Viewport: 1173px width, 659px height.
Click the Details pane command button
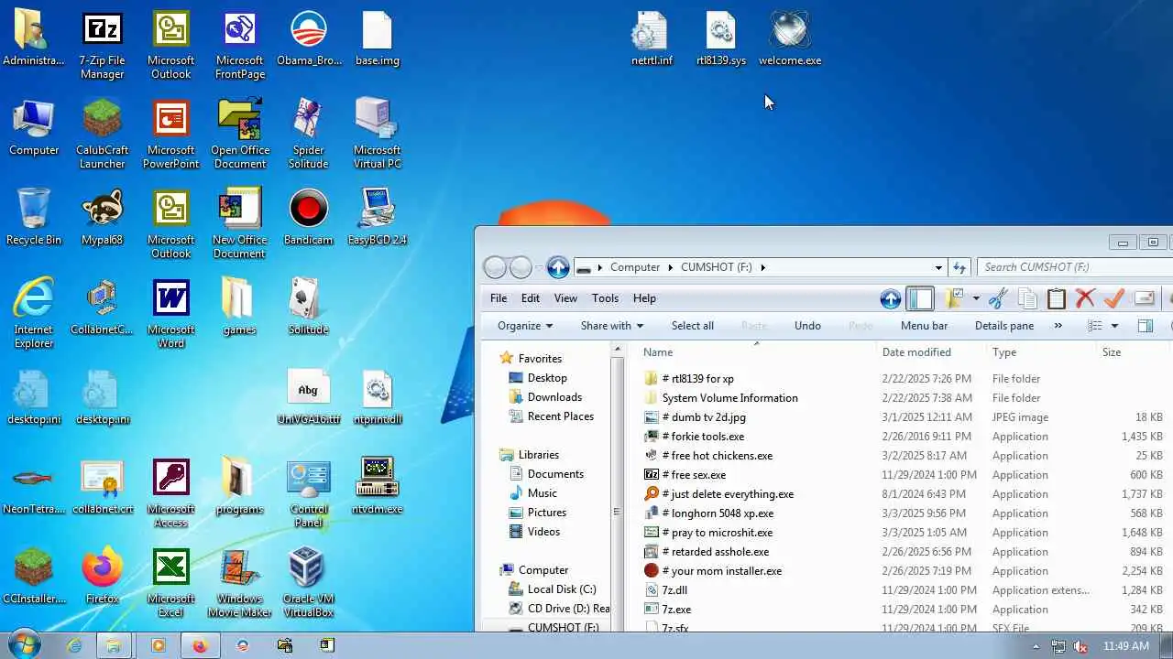coord(1004,326)
